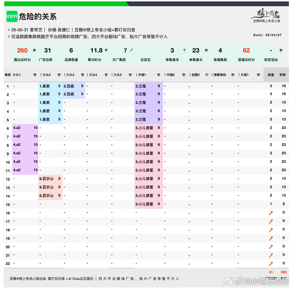Viewport: 292px width, 288px height.
Task: Click the iQIYI logo icon
Action: pyautogui.click(x=12, y=17)
